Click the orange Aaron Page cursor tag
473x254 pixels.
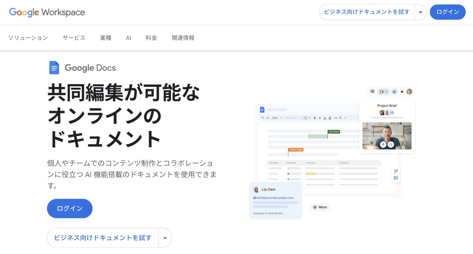pos(296,150)
